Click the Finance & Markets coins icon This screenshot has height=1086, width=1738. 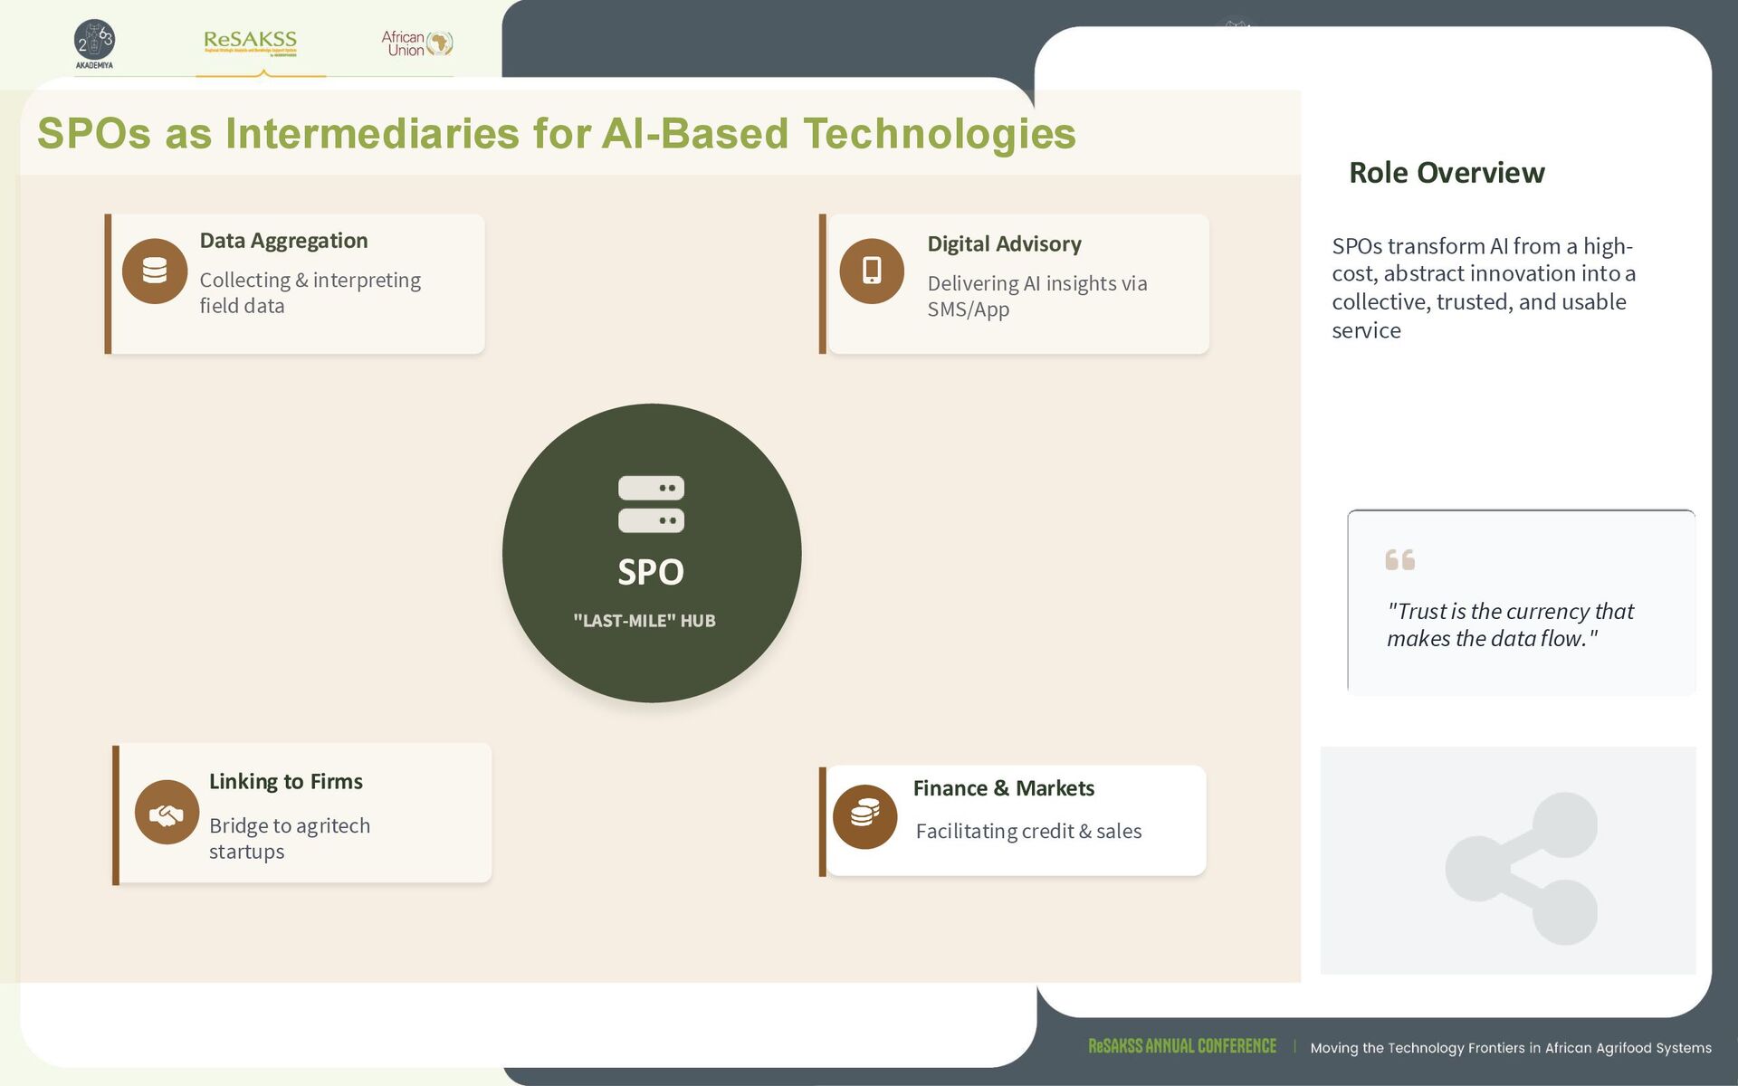pyautogui.click(x=864, y=816)
